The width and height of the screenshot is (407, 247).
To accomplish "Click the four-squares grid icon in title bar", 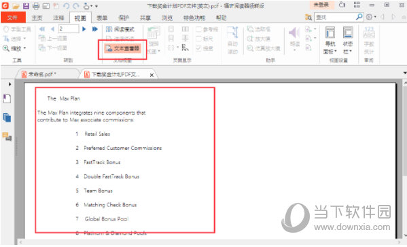I will click(357, 5).
